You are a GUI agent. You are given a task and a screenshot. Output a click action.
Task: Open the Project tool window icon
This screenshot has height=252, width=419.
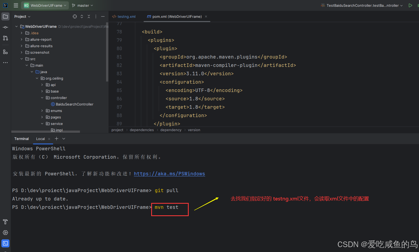[x=5, y=16]
